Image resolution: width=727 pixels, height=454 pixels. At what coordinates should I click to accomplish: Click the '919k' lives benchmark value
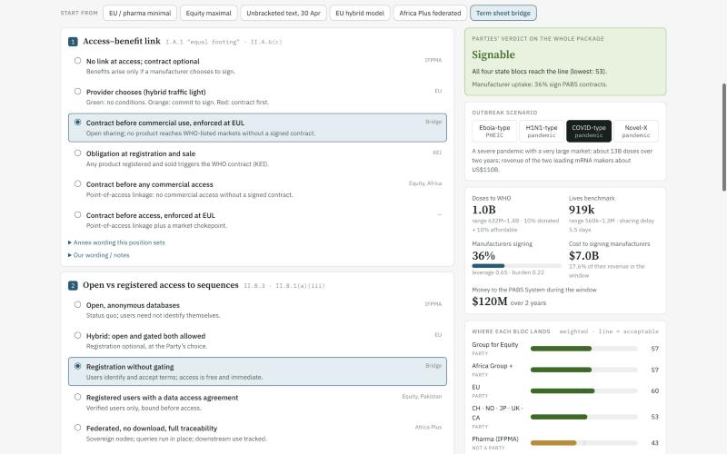click(582, 210)
